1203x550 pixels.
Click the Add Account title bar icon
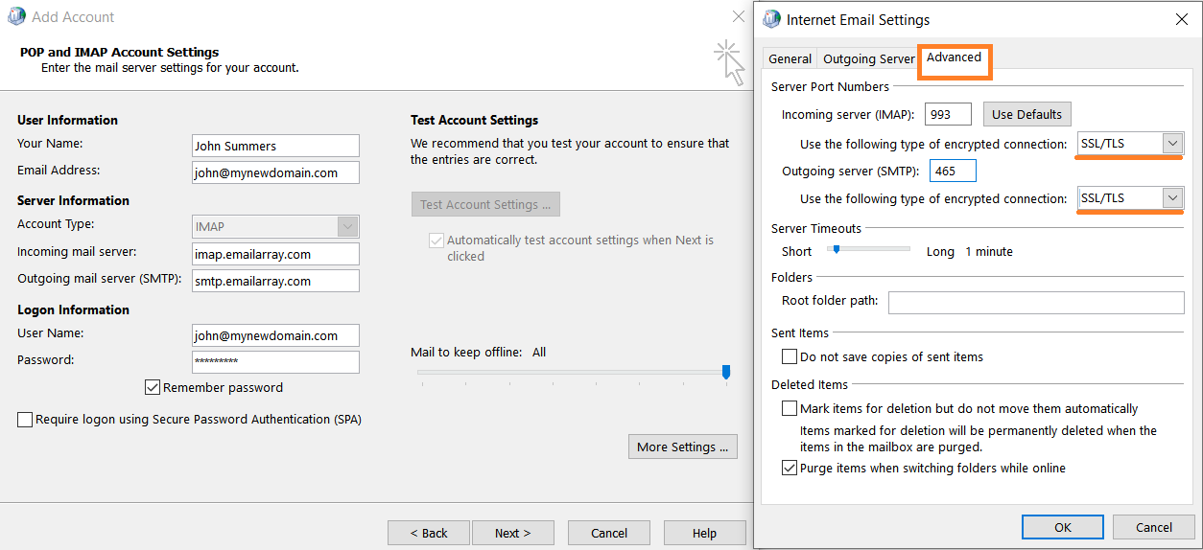pos(15,17)
